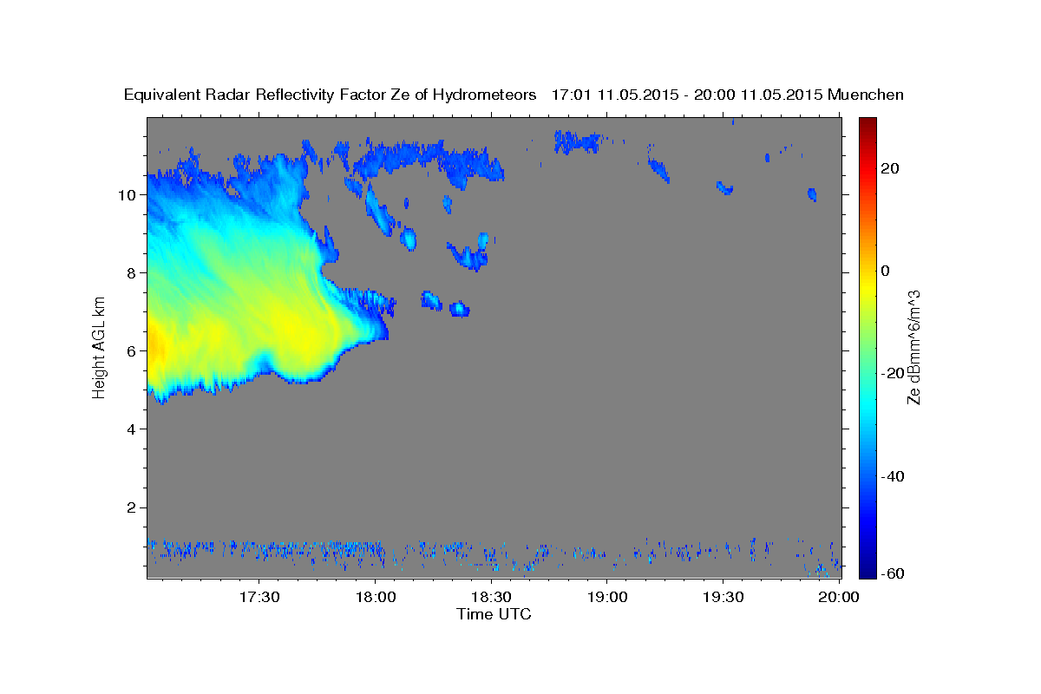
Task: Click the '20:00' time tick label
Action: point(839,598)
